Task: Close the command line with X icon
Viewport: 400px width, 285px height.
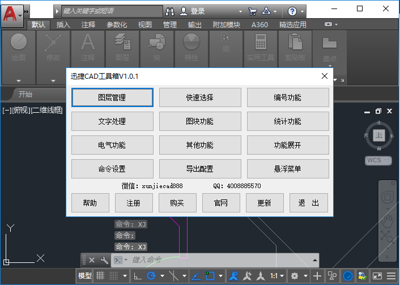Action: coord(92,260)
